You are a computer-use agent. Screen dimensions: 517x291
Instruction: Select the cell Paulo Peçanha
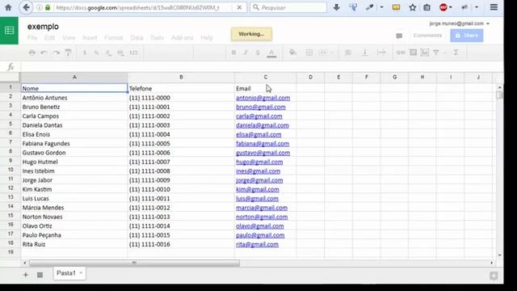[x=74, y=235]
